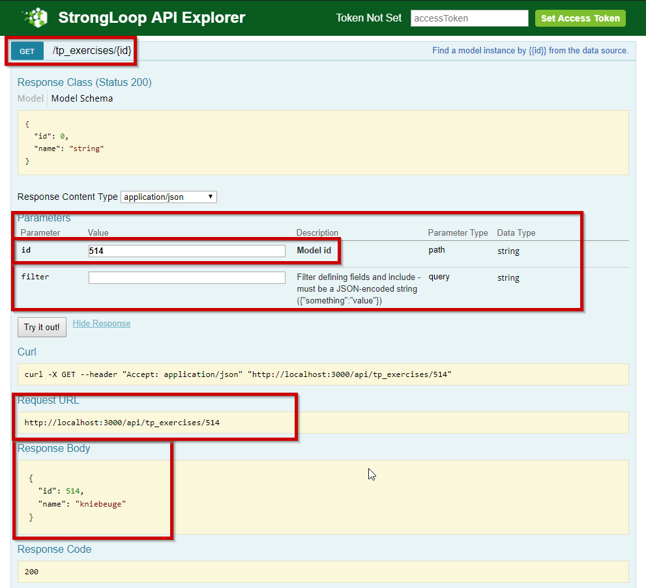Screen dimensions: 646x588
Task: Click the id value field containing 514
Action: tap(186, 251)
